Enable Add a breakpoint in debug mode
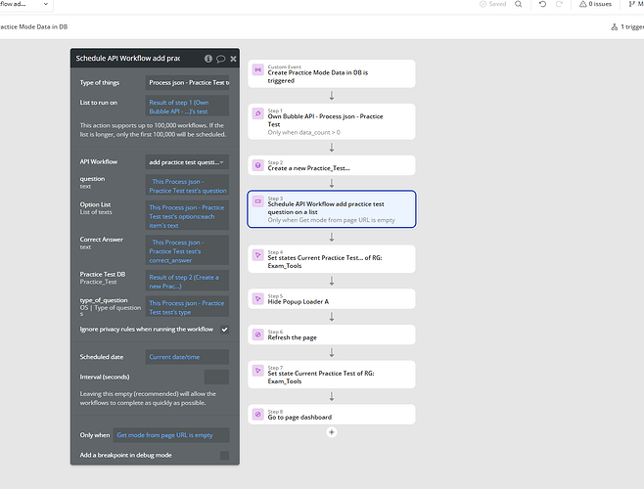This screenshot has height=489, width=644. [x=224, y=456]
